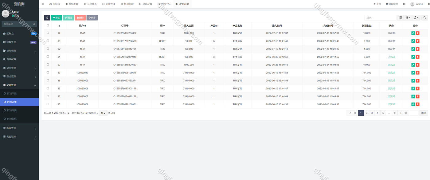The image size is (430, 180).
Task: Switch to the 控制台 tab
Action: coord(55,4)
